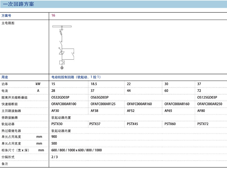Select the 900 height value
Viewport: 227px width, 169px height.
54,137
